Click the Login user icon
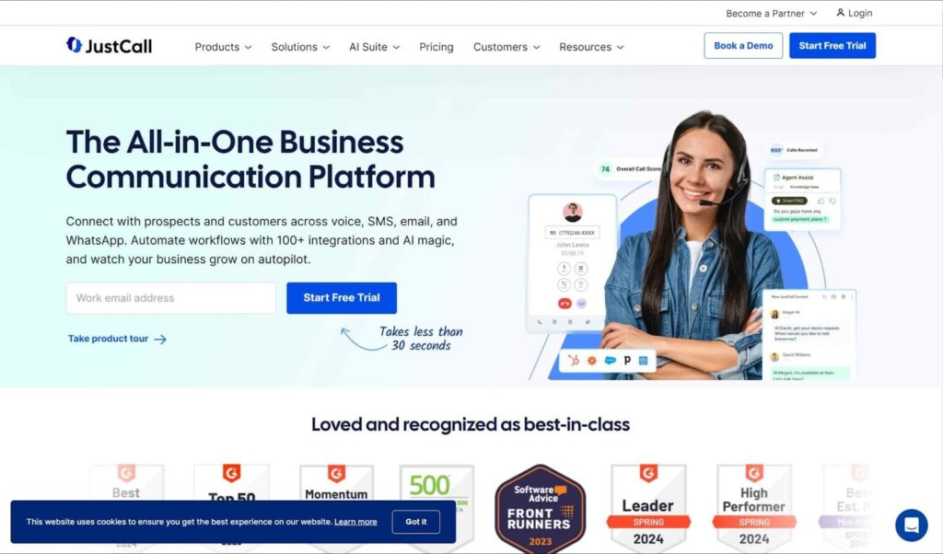 coord(840,13)
